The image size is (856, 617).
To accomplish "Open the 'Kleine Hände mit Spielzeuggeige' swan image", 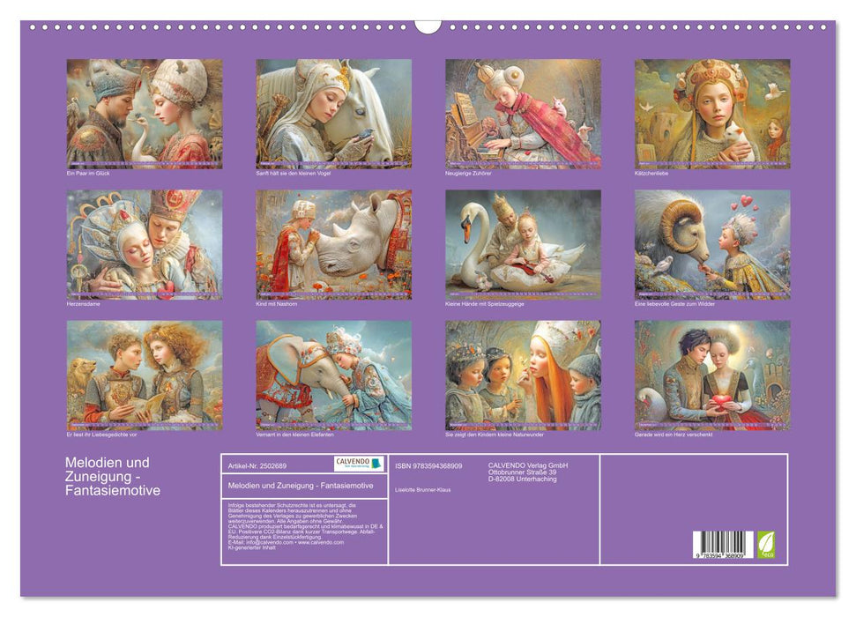I will tap(523, 245).
